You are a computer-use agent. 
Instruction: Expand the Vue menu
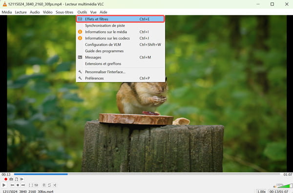93,12
